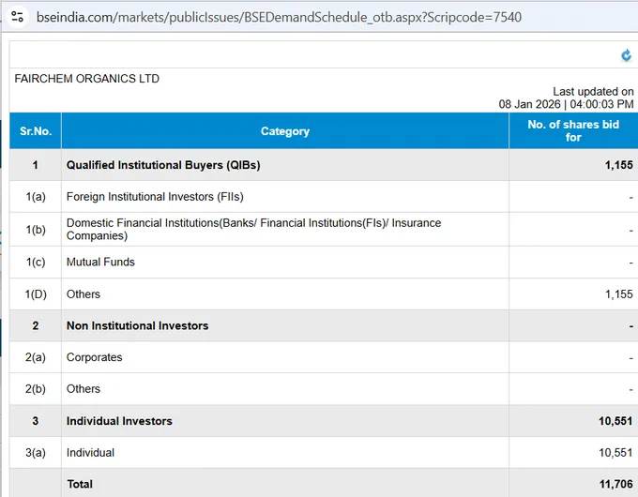The width and height of the screenshot is (638, 497).
Task: Select the serial number 1(a) cell
Action: pyautogui.click(x=36, y=196)
